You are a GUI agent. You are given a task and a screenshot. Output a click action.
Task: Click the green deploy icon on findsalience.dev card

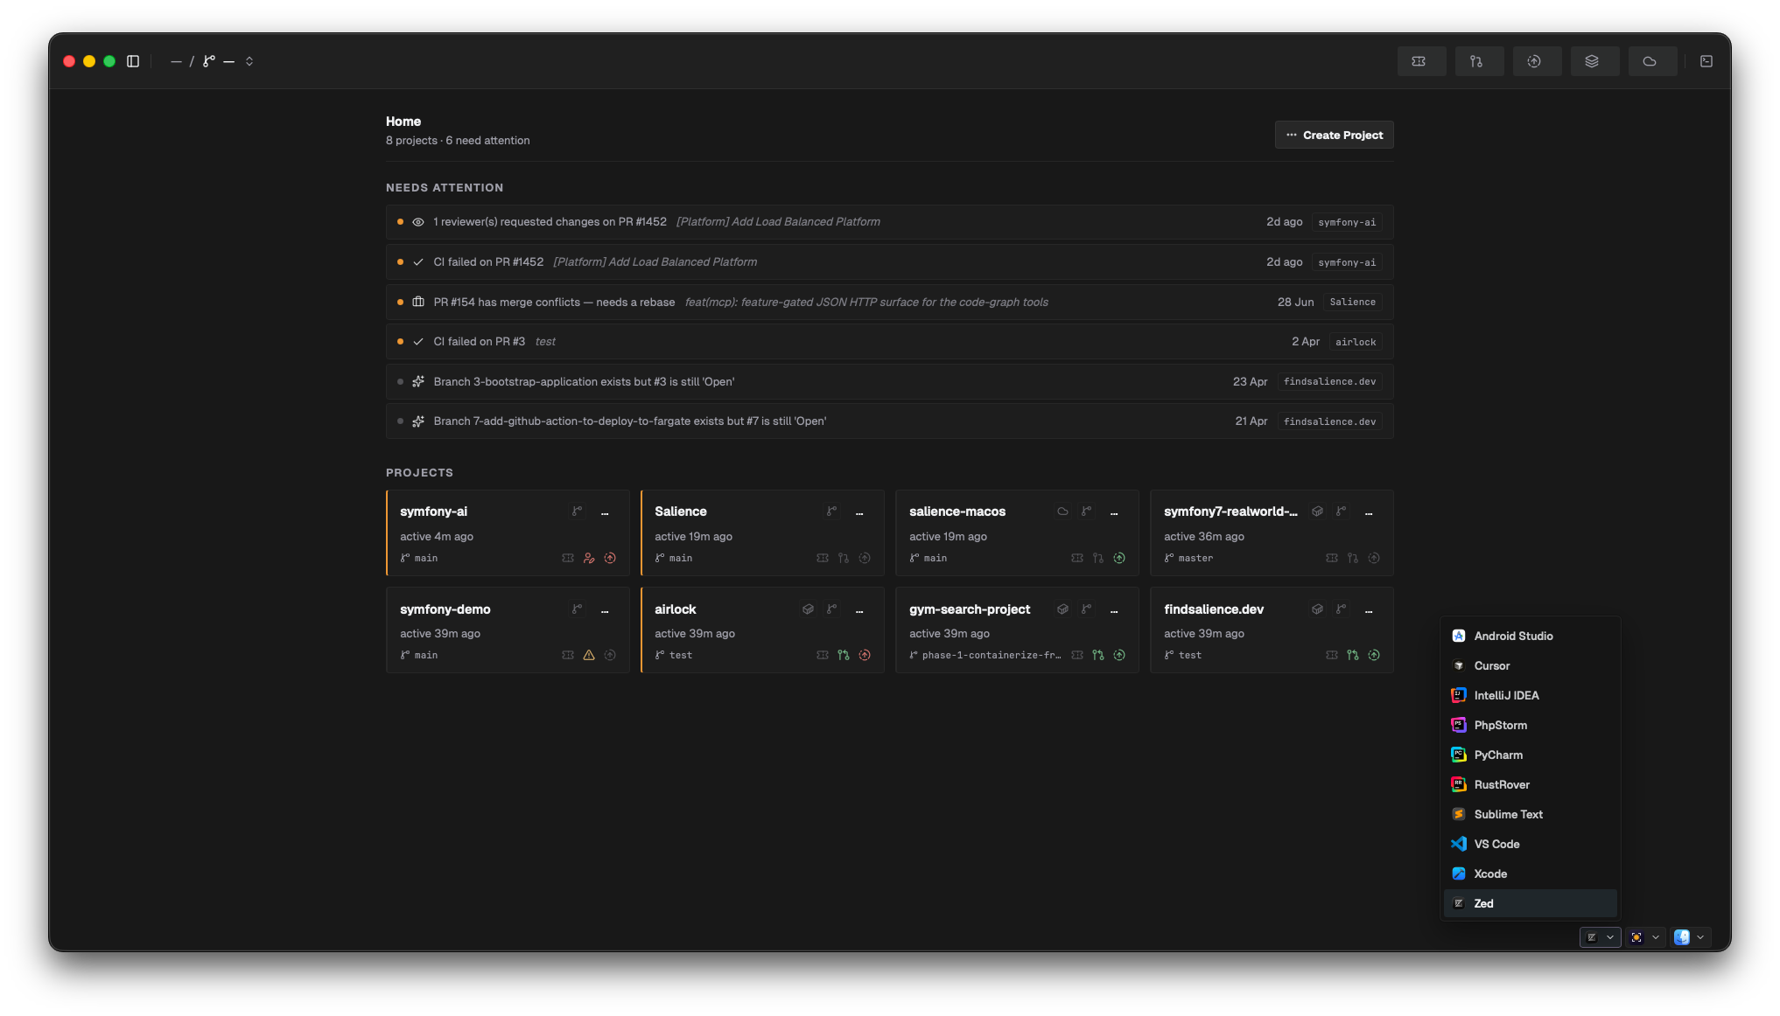click(1374, 655)
